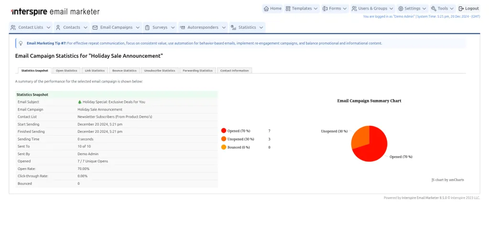Screen dimensions: 489x240
Task: Open the Autoresponders menu label
Action: [x=202, y=27]
